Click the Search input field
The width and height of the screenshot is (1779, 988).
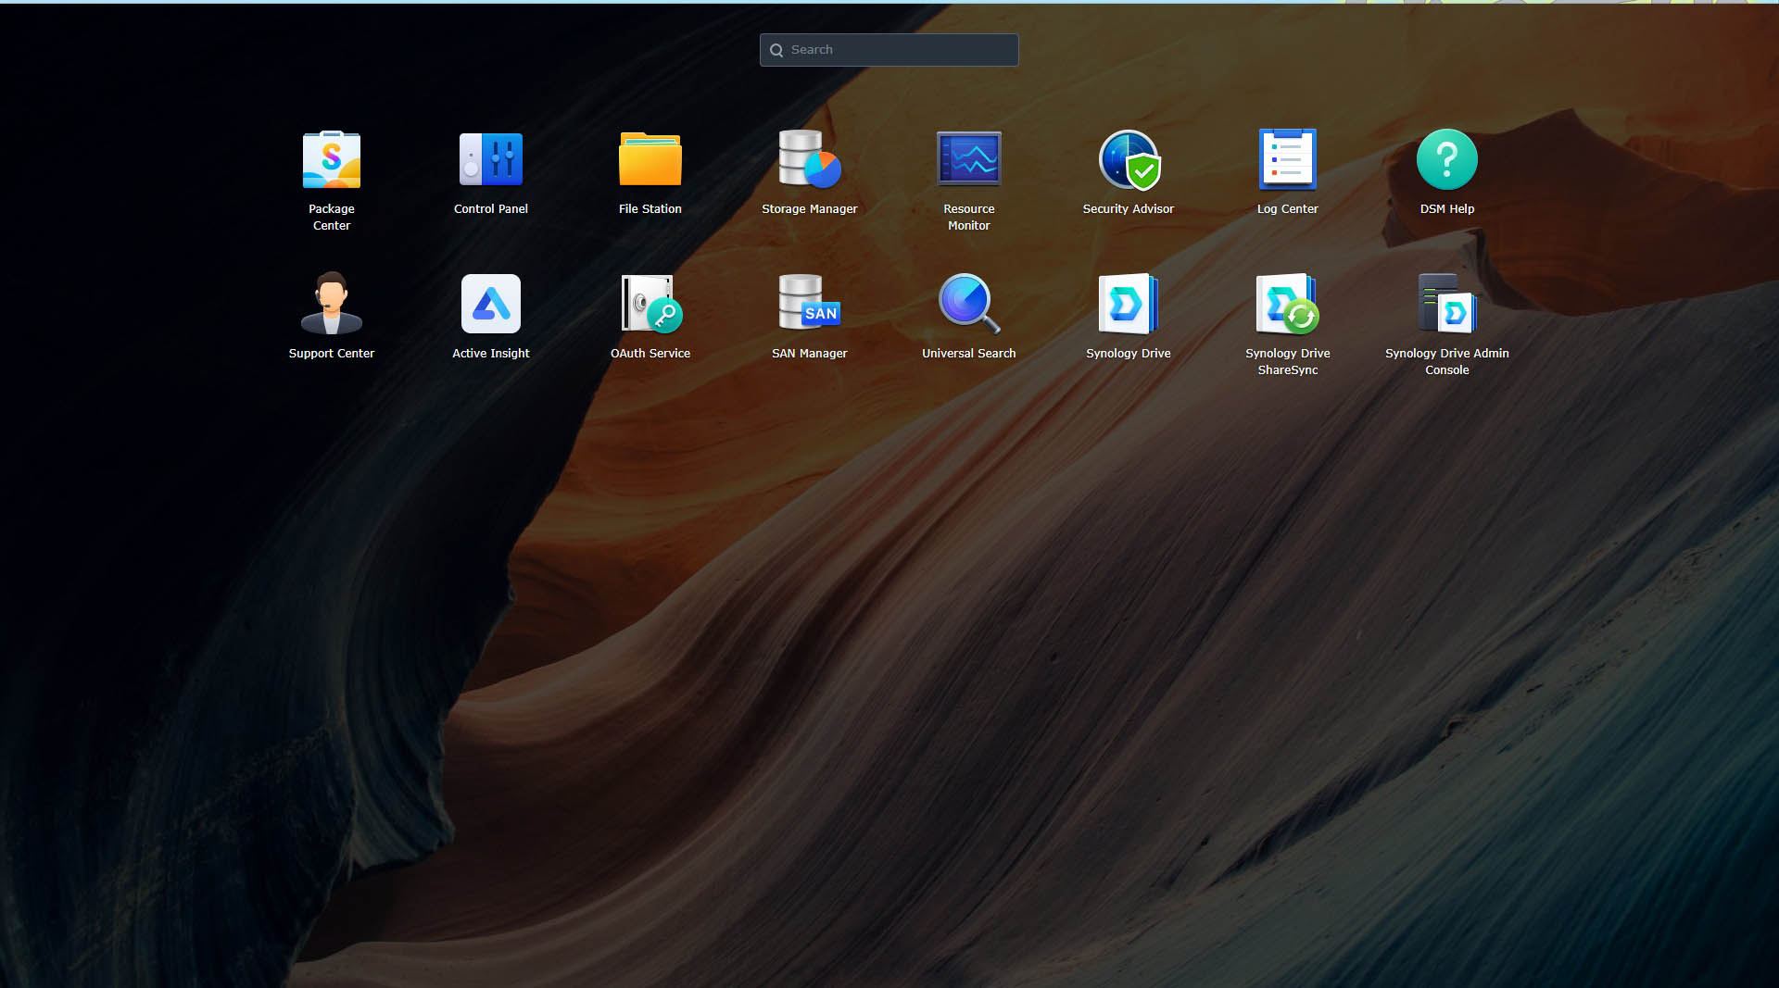(889, 50)
